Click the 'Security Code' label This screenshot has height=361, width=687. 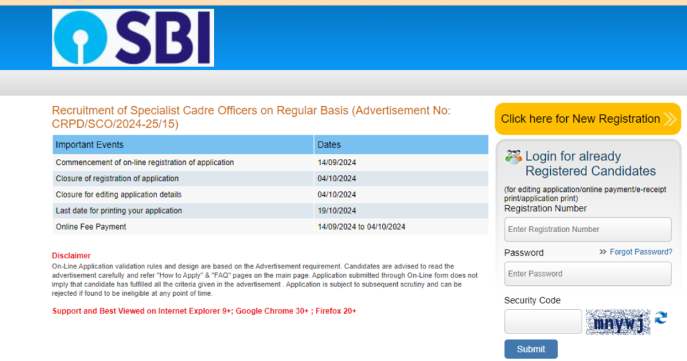tap(532, 301)
